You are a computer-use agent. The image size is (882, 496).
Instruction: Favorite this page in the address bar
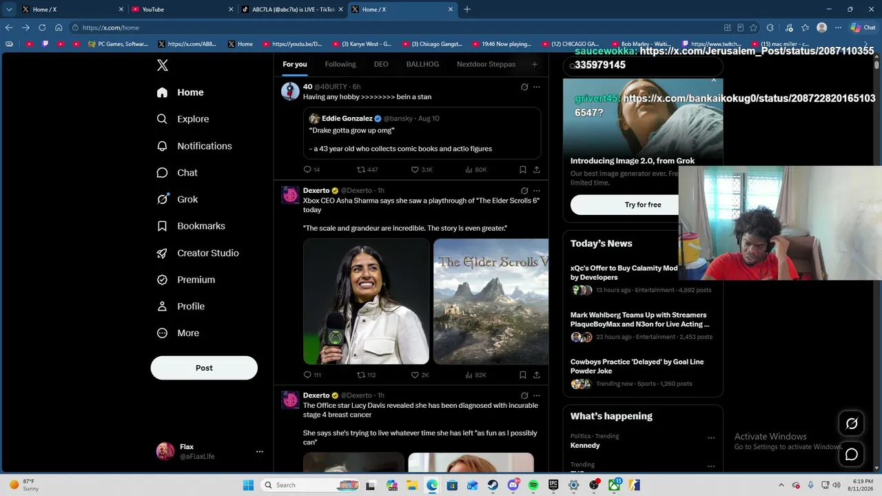[754, 28]
